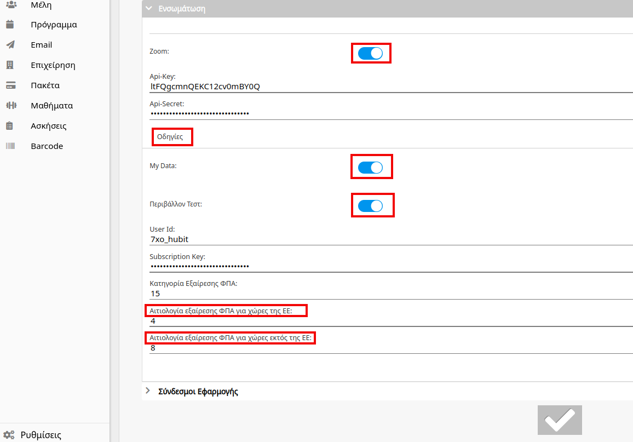Click the User Id field with 7xo_hubit
The width and height of the screenshot is (633, 442).
391,239
